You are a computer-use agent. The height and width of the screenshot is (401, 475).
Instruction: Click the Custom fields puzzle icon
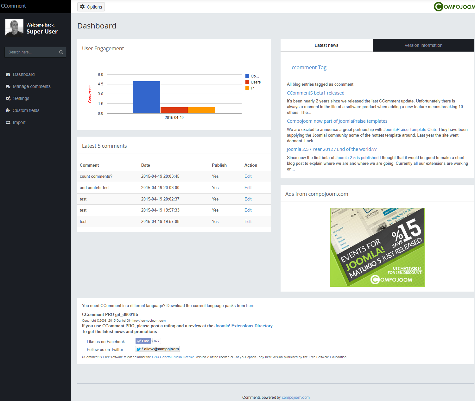(x=8, y=110)
